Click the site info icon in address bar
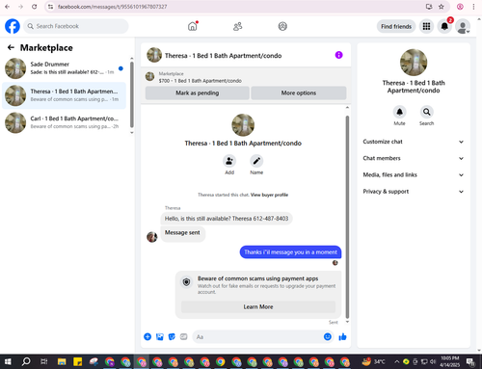 pyautogui.click(x=50, y=7)
